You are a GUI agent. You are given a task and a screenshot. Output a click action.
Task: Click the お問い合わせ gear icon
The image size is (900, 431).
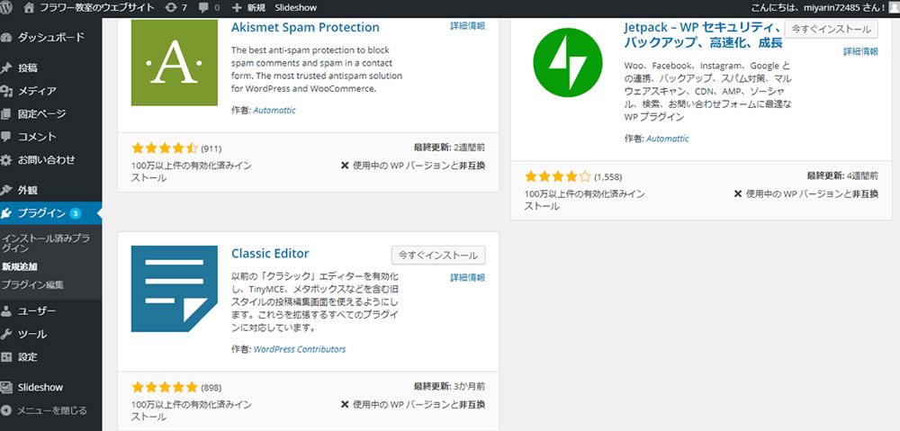(6, 160)
